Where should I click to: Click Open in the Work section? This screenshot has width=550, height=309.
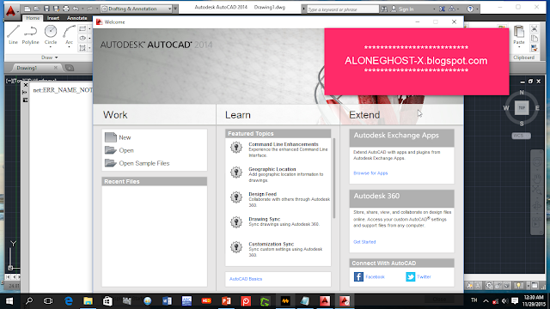click(126, 150)
